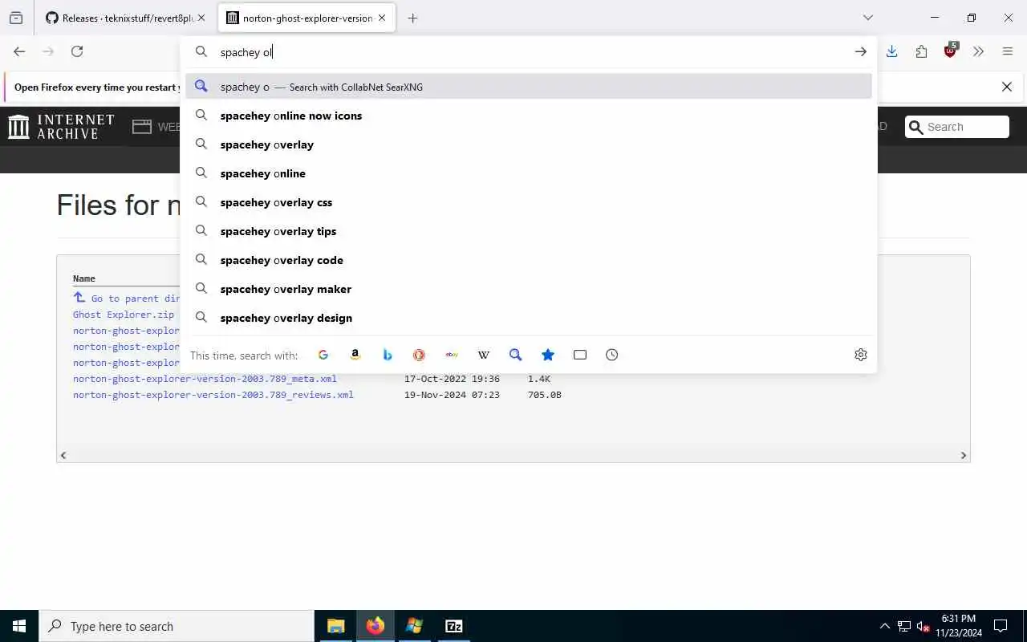Click scroll left arrow in file listing
Image resolution: width=1027 pixels, height=642 pixels.
click(x=63, y=455)
